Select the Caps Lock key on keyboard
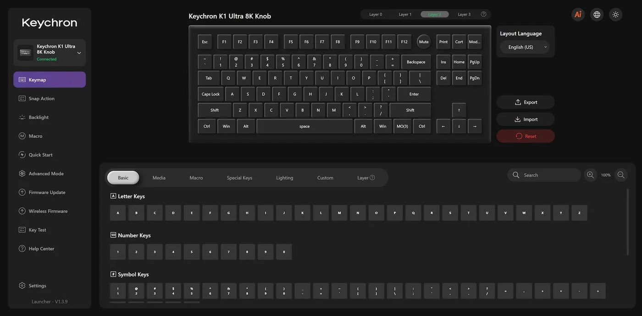The height and width of the screenshot is (316, 642). coord(210,94)
